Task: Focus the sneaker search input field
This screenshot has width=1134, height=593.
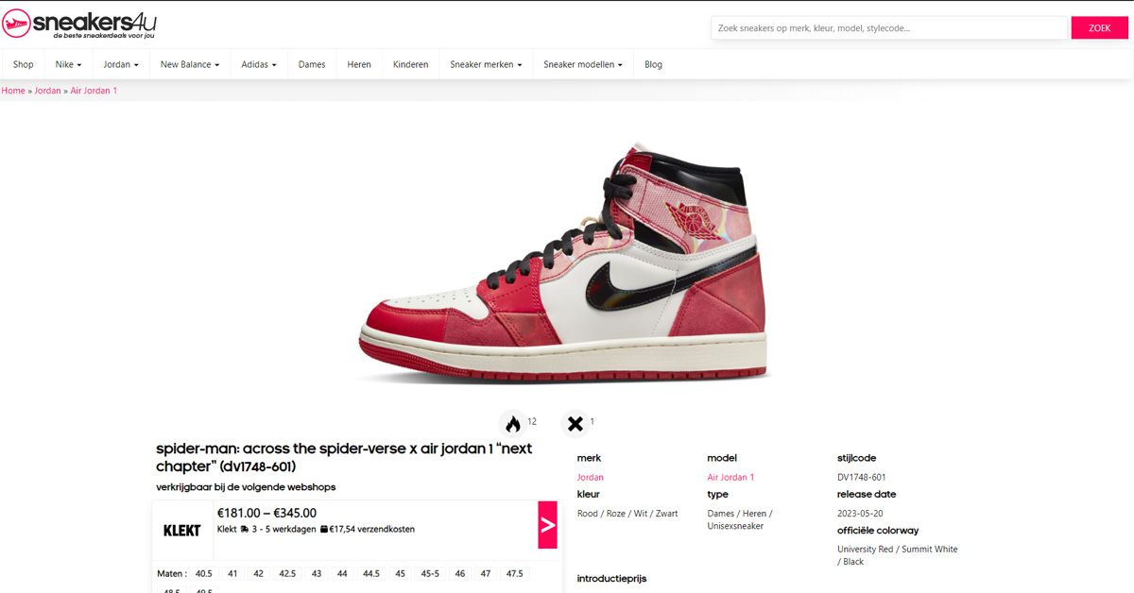Action: click(x=889, y=28)
